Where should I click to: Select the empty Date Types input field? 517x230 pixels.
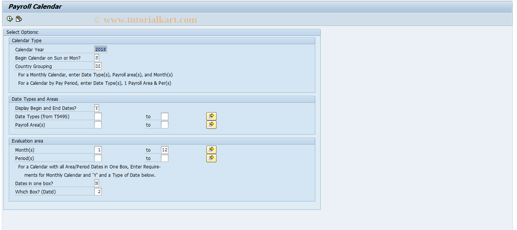pos(98,116)
